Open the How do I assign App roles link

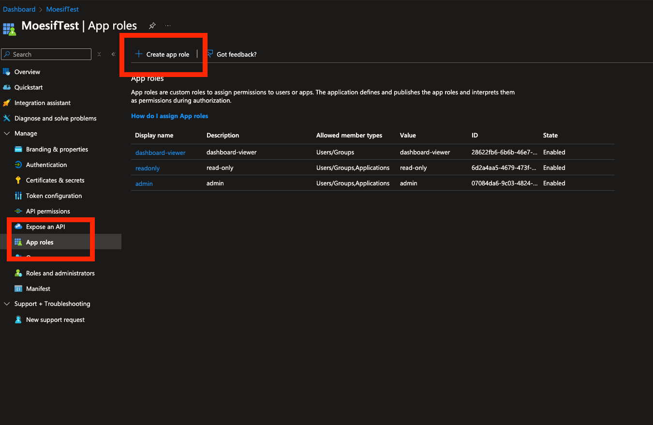tap(169, 116)
